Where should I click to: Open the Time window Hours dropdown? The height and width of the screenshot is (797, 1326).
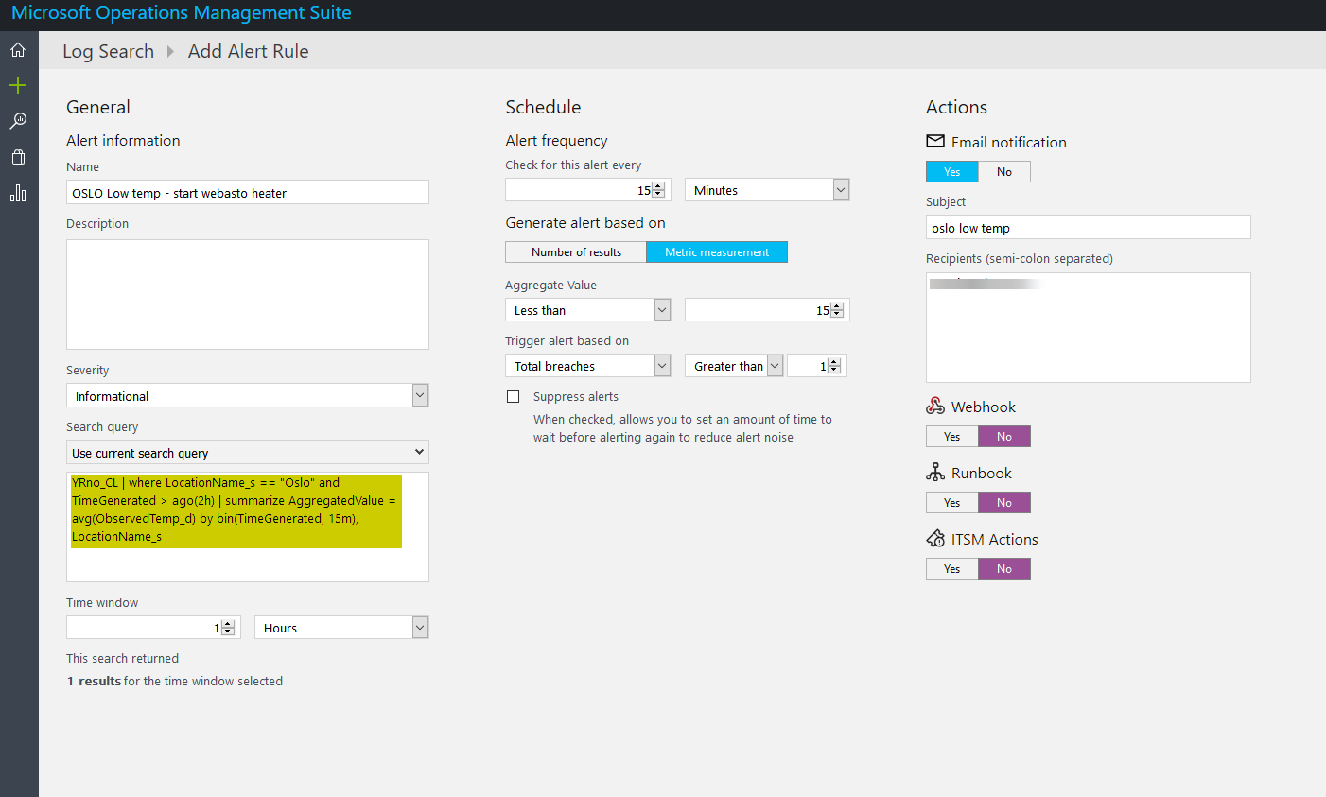point(341,628)
